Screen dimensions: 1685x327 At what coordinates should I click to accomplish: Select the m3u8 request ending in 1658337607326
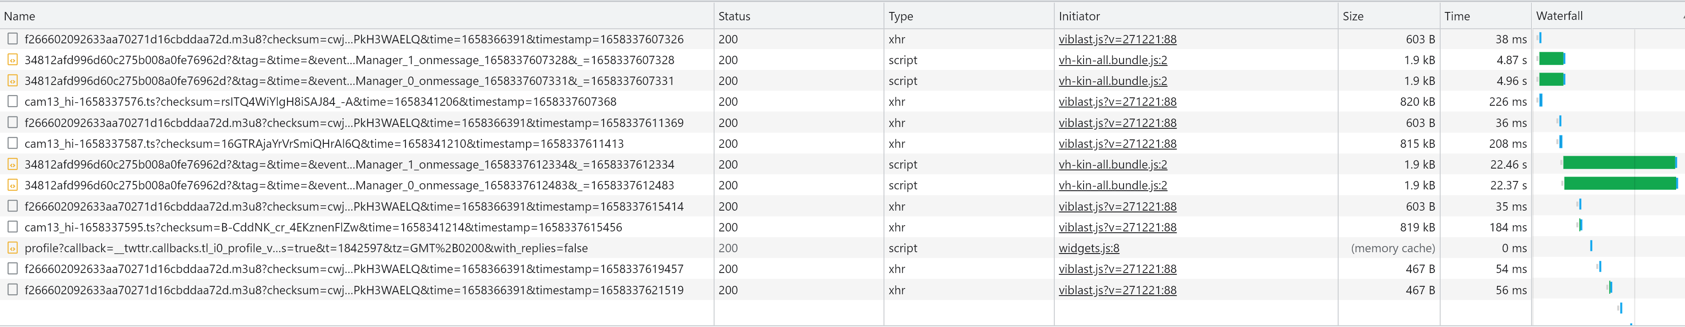(353, 39)
